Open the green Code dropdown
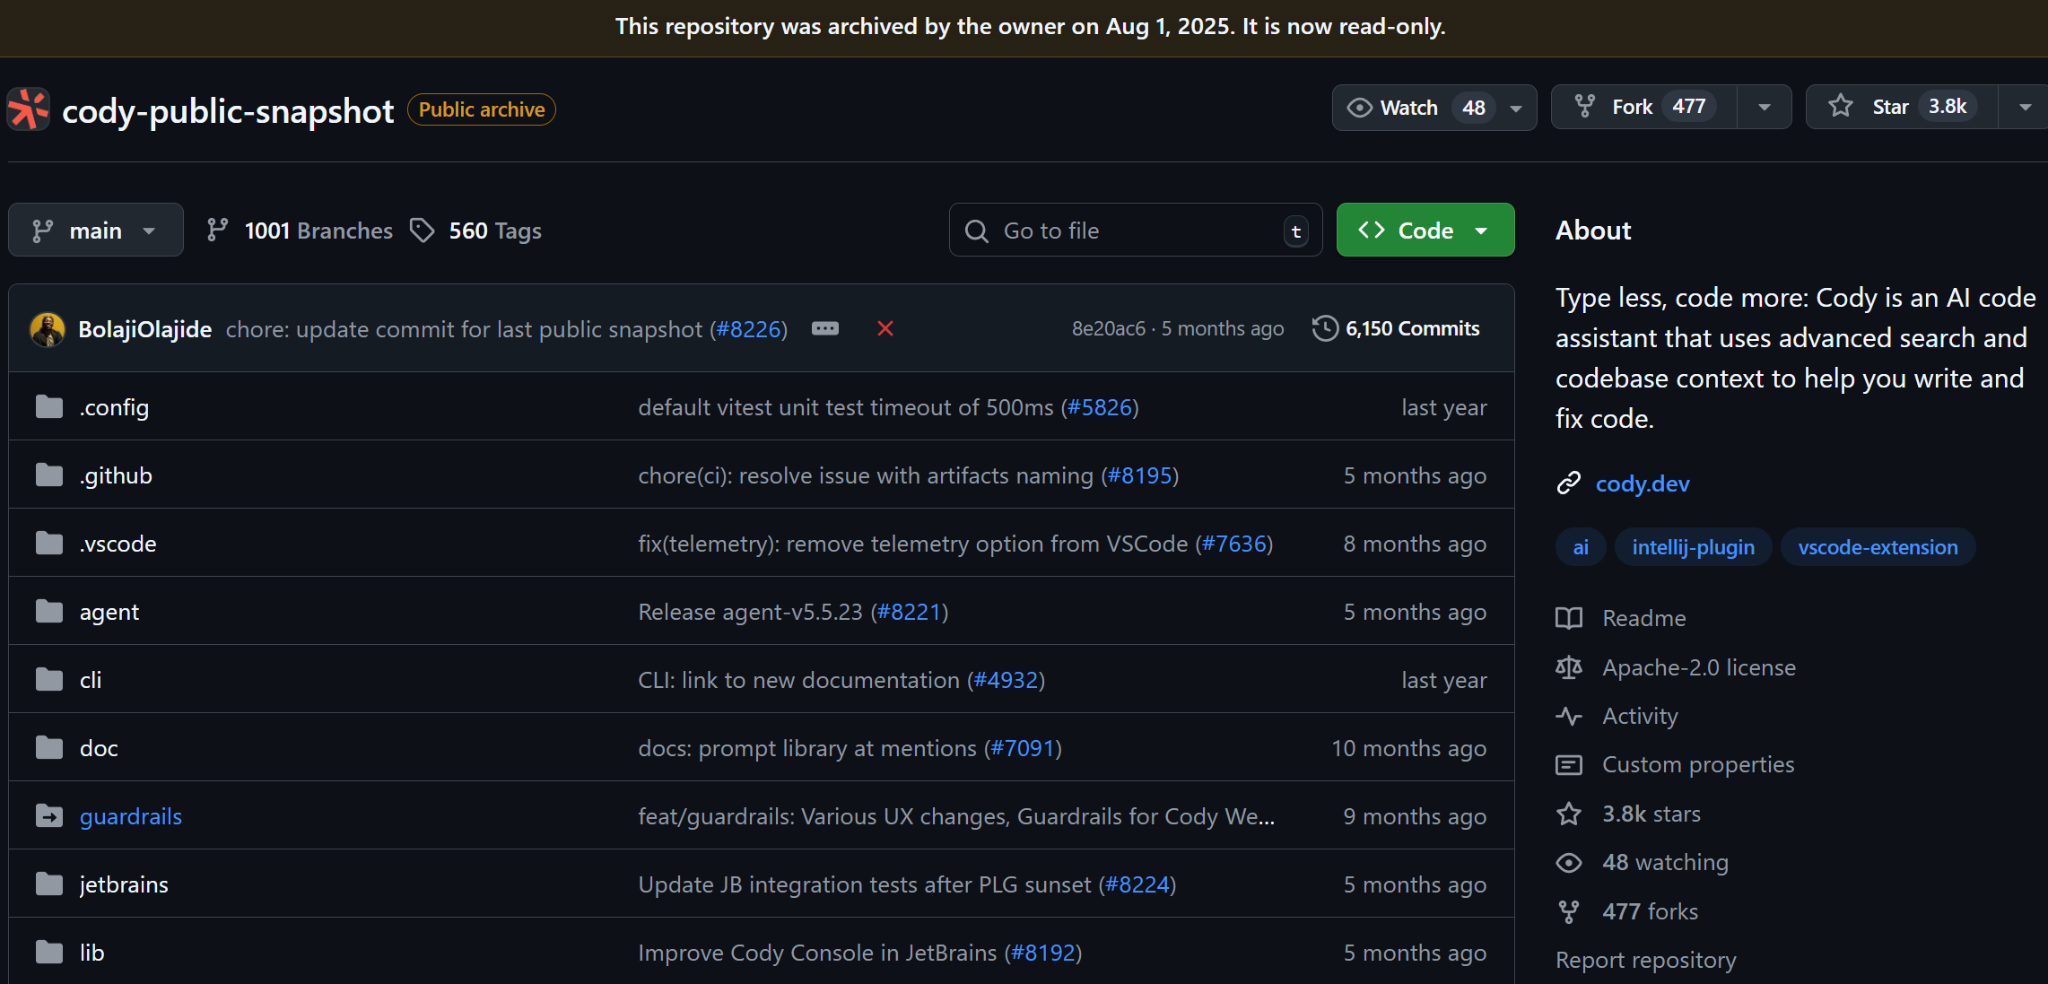The height and width of the screenshot is (984, 2048). point(1425,231)
